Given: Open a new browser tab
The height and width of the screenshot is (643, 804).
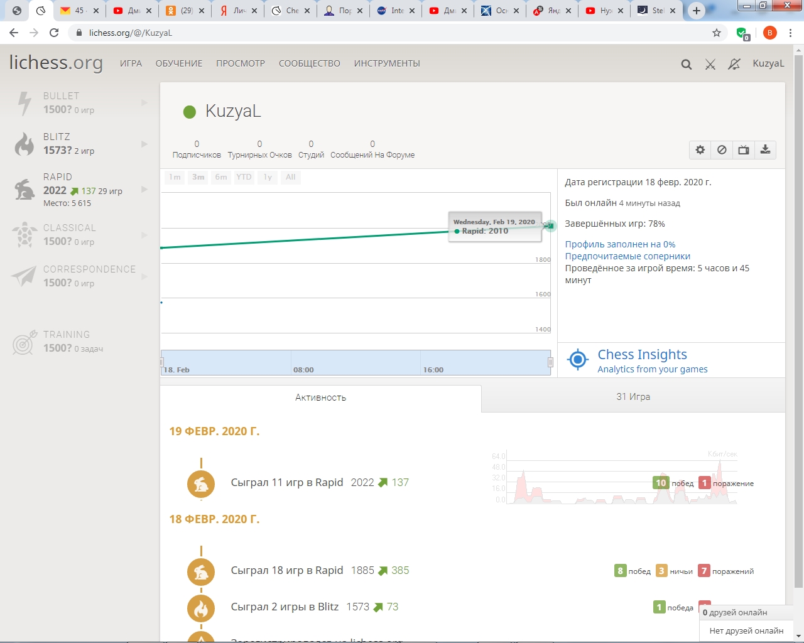Looking at the screenshot, I should pyautogui.click(x=697, y=11).
